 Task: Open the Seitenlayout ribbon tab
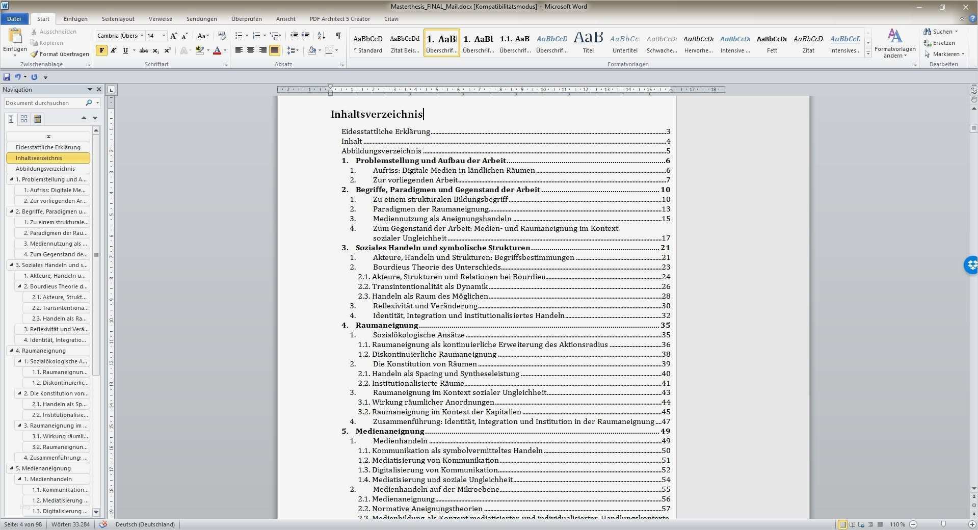[x=118, y=19]
